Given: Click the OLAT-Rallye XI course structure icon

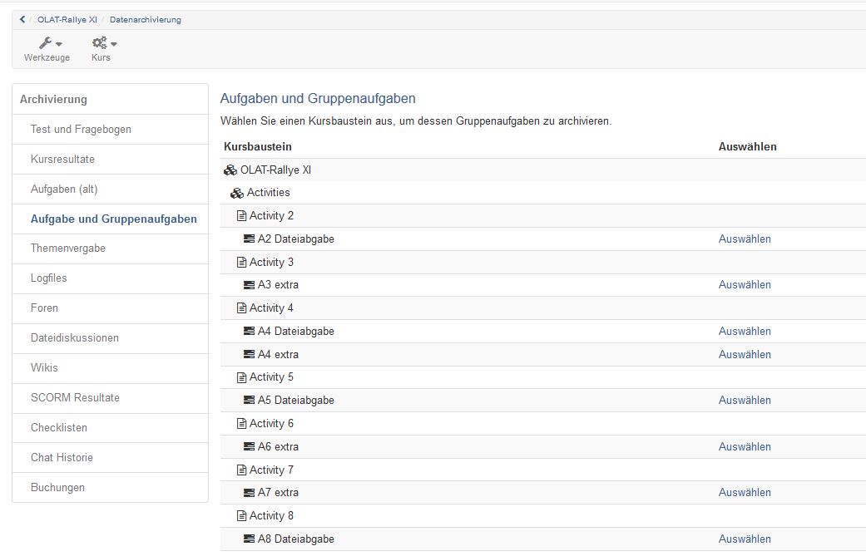Looking at the screenshot, I should (230, 170).
